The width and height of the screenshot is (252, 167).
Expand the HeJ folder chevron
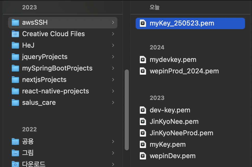113,46
